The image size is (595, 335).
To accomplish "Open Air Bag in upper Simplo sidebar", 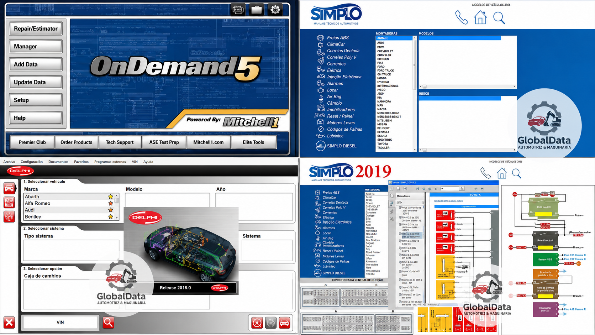I will [x=334, y=96].
